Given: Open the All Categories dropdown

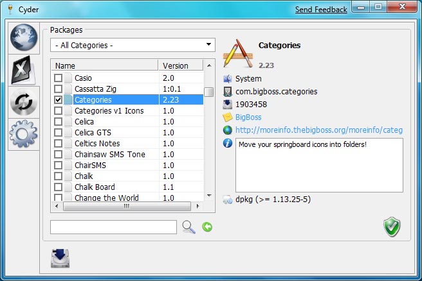Looking at the screenshot, I should coord(133,45).
